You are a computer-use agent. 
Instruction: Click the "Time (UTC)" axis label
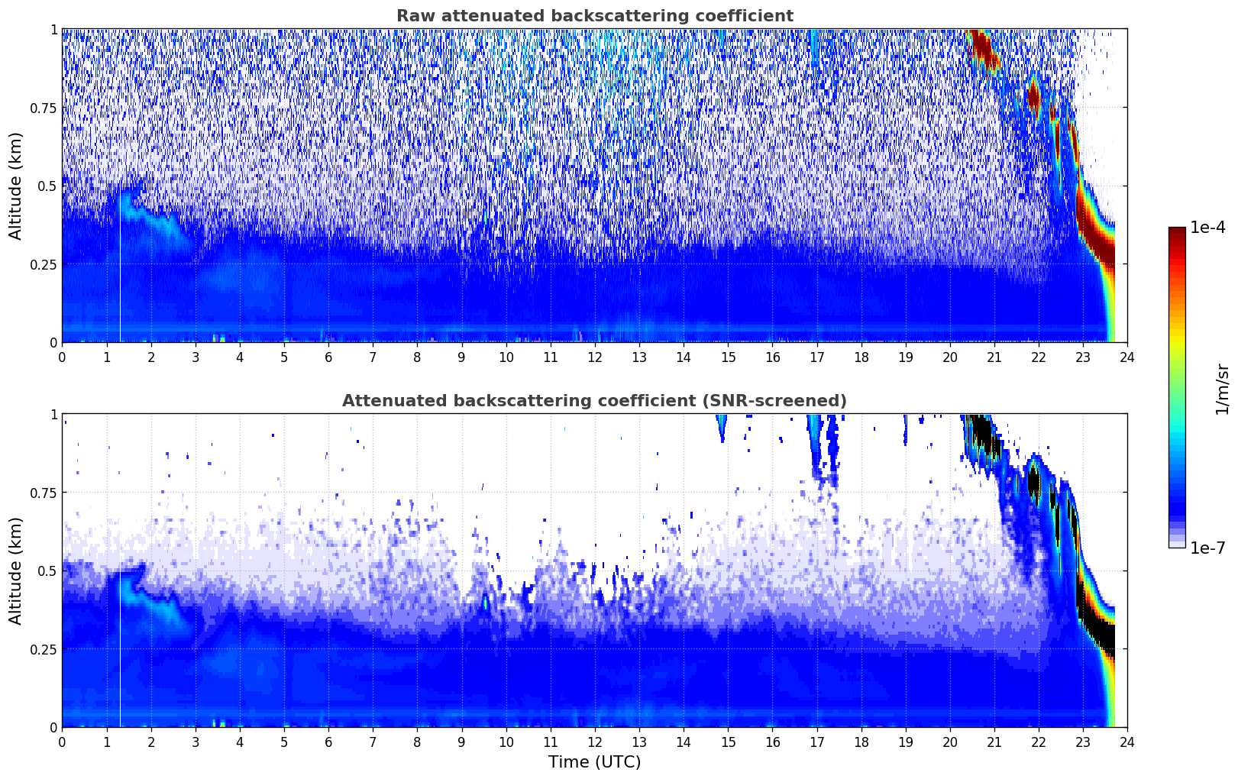[594, 762]
